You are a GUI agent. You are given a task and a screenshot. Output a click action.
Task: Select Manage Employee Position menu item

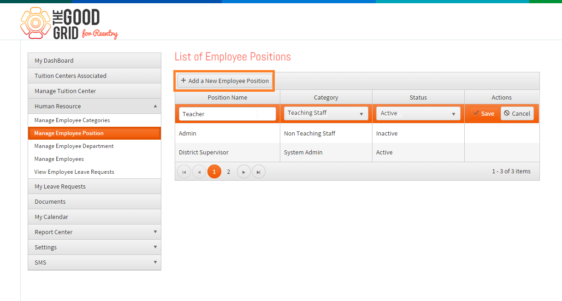(x=95, y=133)
